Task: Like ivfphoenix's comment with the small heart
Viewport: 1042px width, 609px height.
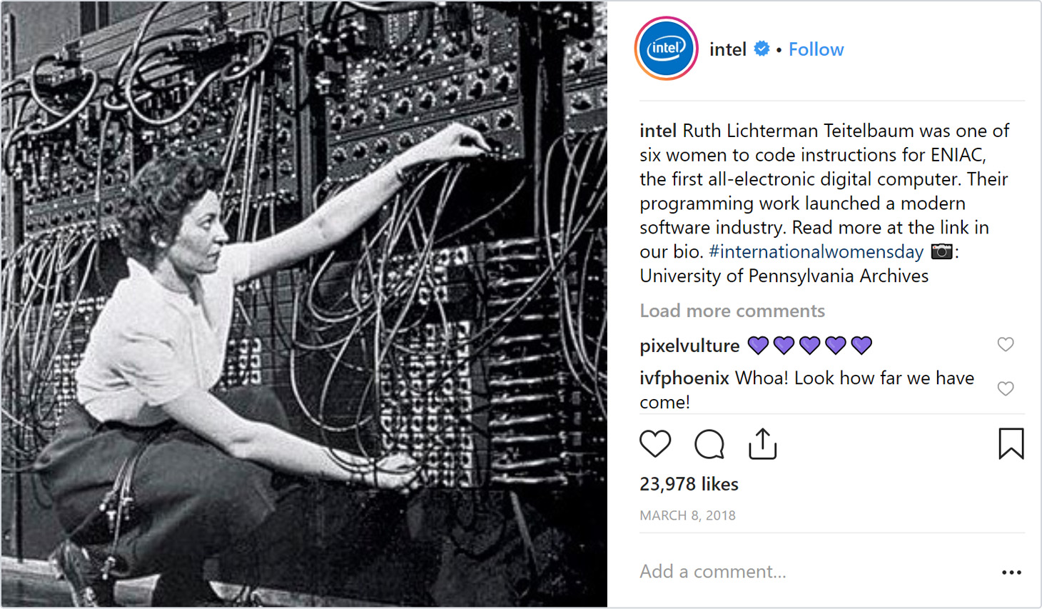Action: [x=1006, y=388]
